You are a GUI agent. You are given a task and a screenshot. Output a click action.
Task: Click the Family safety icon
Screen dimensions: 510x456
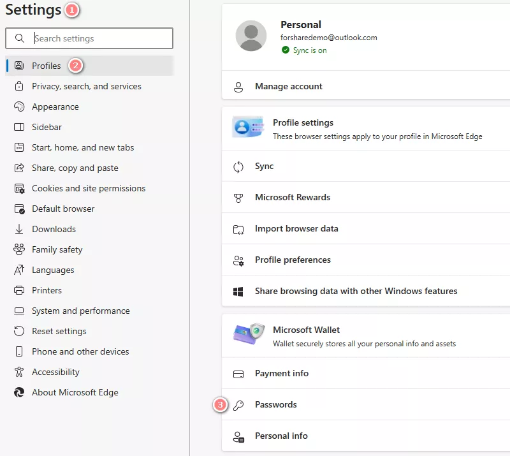19,249
